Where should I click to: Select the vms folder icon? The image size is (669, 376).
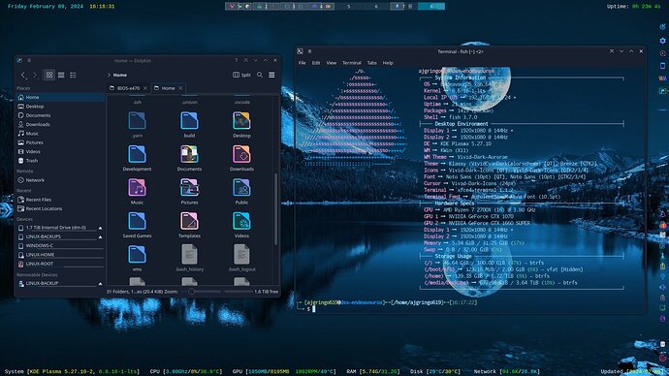[137, 255]
